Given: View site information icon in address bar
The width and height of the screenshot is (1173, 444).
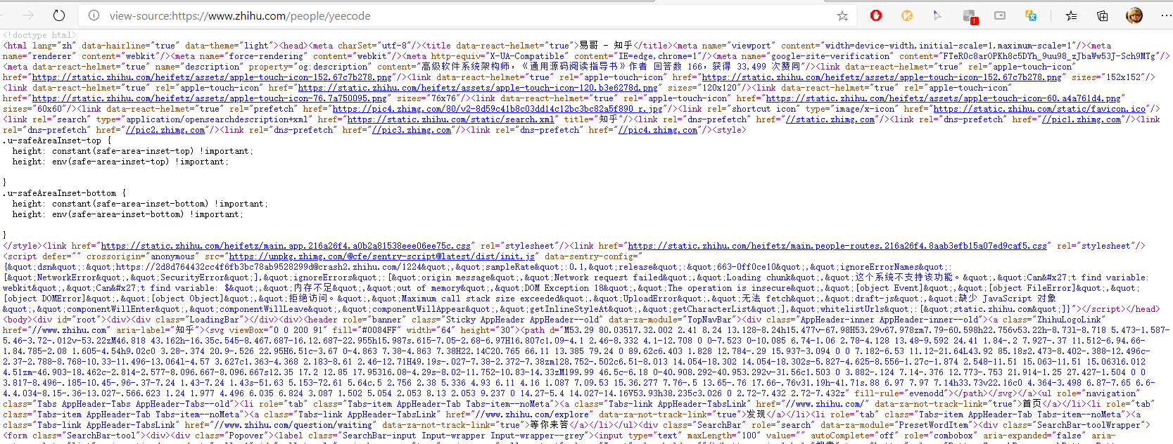Looking at the screenshot, I should tap(94, 15).
